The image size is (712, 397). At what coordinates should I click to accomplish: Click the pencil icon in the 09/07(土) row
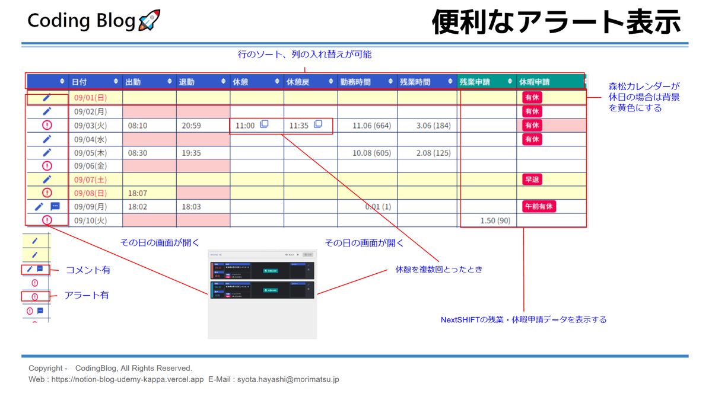click(x=47, y=179)
